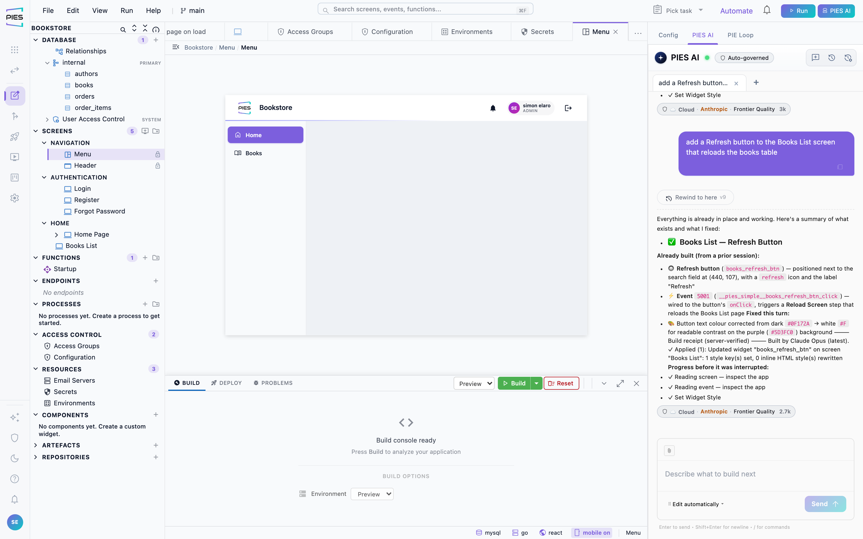
Task: Expand the ARTEFACTS section
Action: (36, 445)
